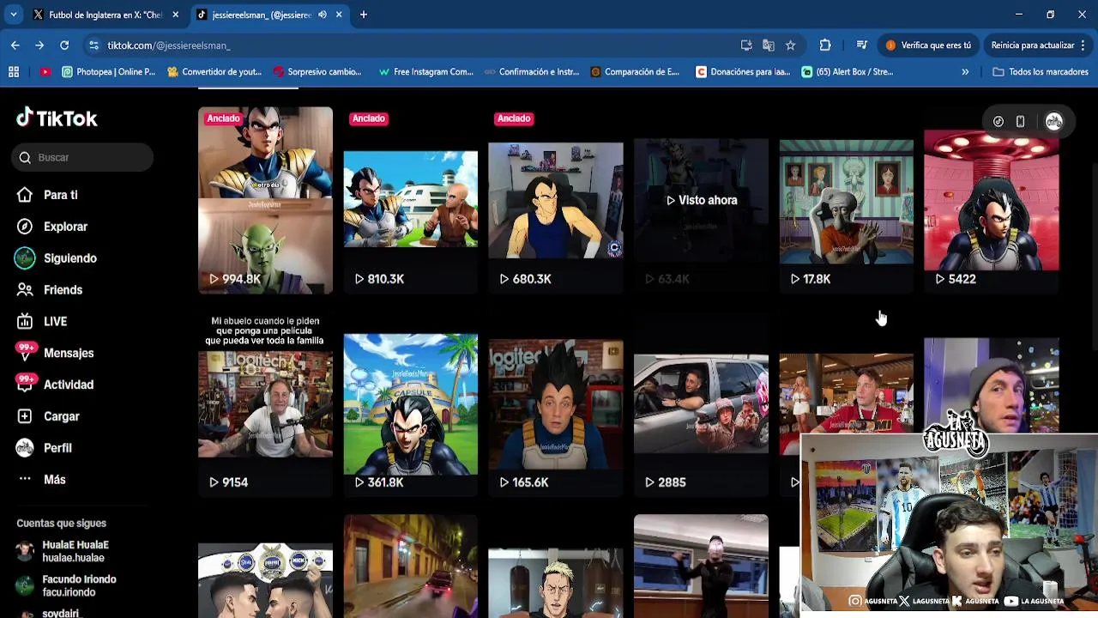Click the Friends people icon
Image resolution: width=1098 pixels, height=618 pixels.
[25, 290]
